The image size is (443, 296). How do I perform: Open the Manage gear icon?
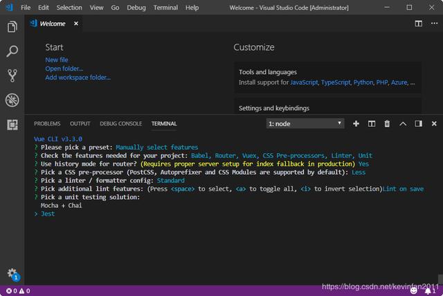click(x=12, y=273)
